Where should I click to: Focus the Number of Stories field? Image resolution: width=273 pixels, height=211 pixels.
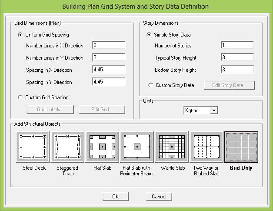237,45
